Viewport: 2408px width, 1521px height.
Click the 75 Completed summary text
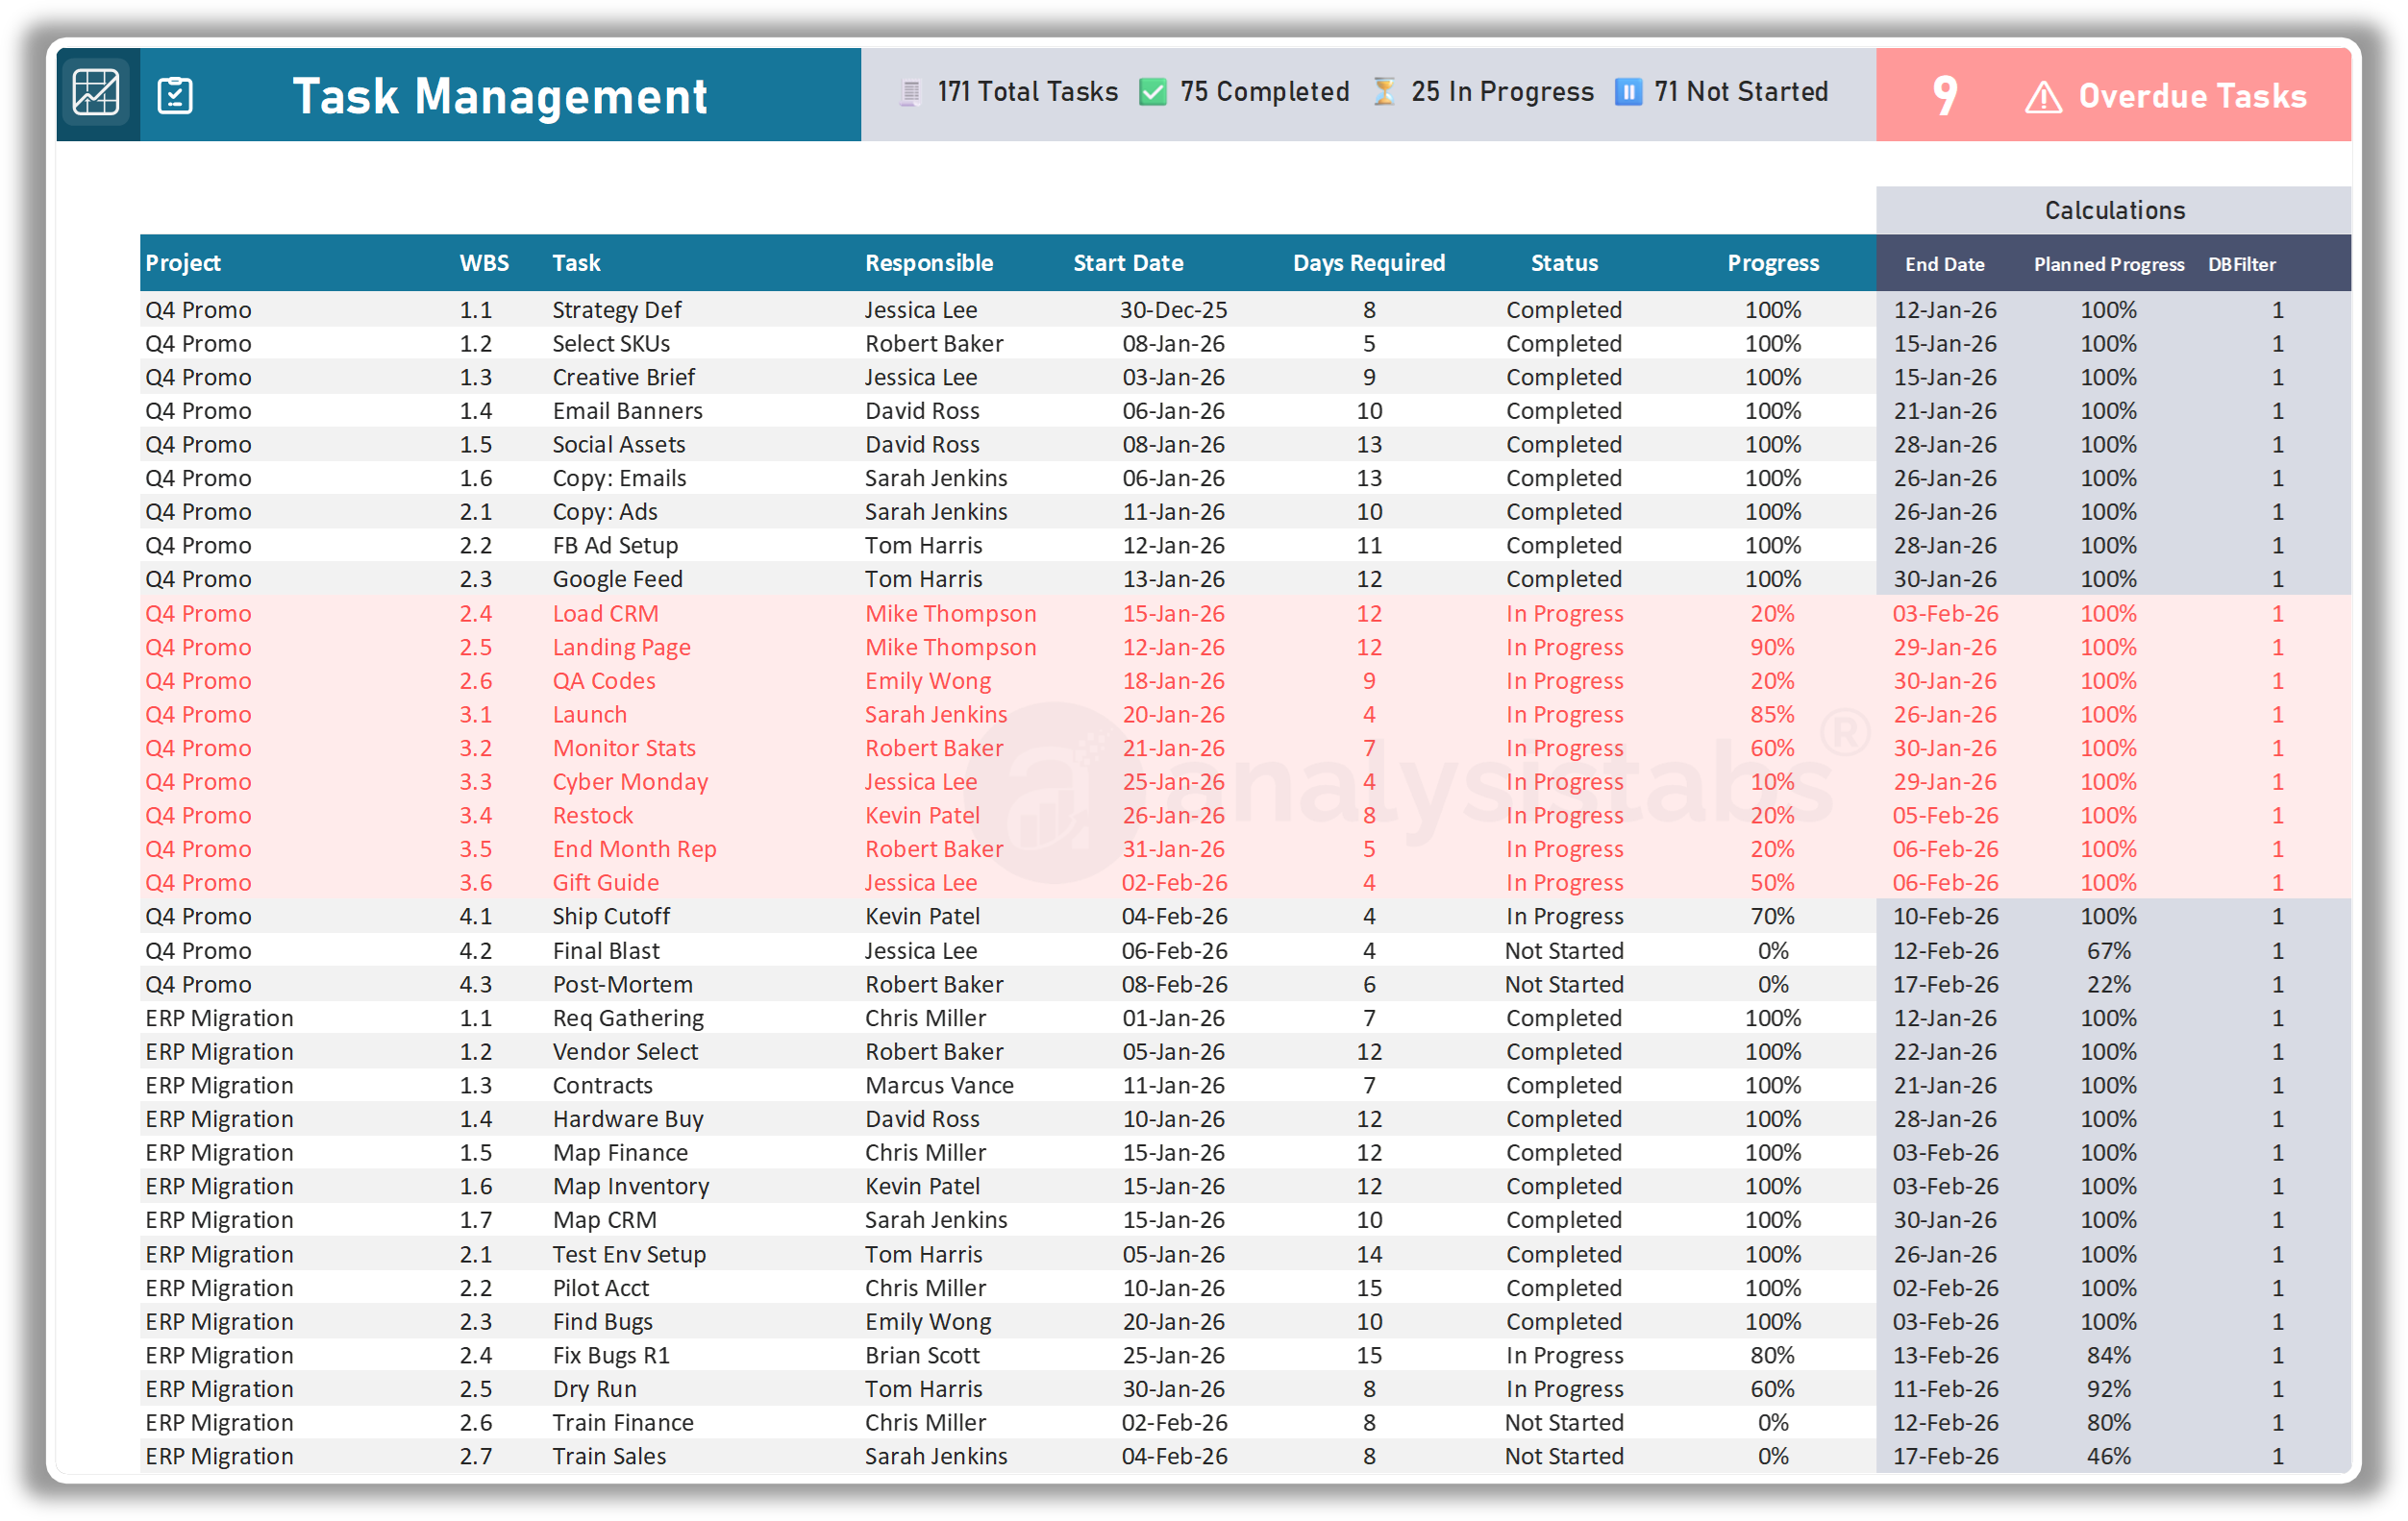pos(1263,91)
